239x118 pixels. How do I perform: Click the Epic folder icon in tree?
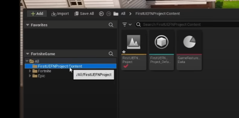point(35,76)
